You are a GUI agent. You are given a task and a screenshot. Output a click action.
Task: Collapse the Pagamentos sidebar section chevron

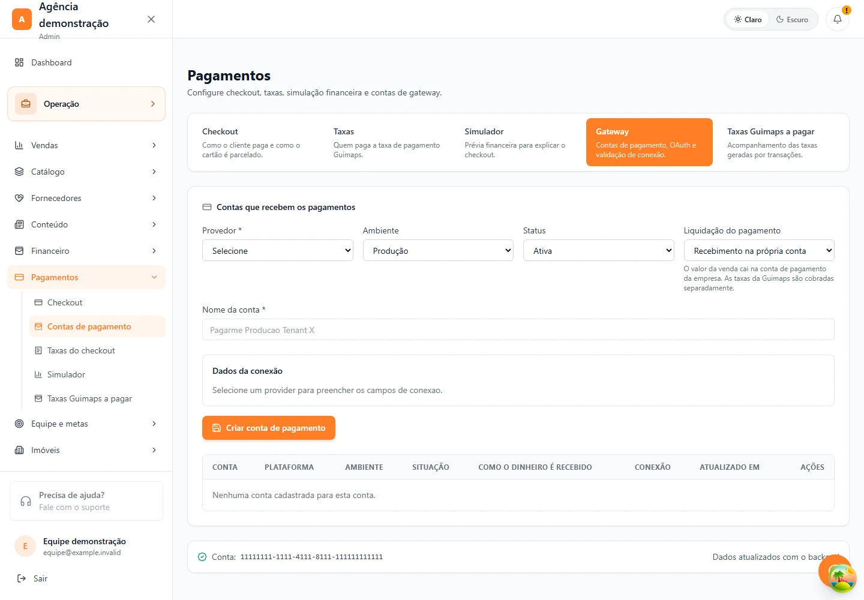point(154,277)
